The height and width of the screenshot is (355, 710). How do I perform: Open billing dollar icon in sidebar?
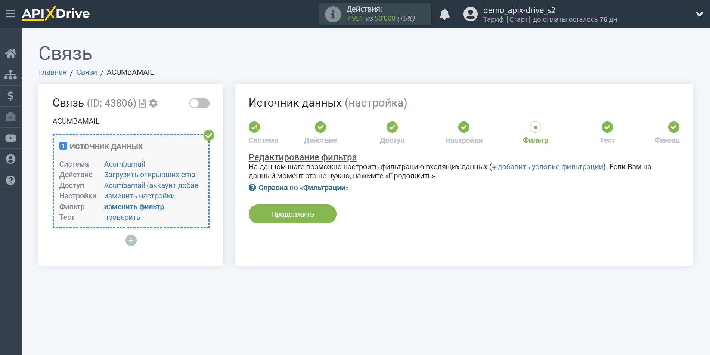[10, 96]
